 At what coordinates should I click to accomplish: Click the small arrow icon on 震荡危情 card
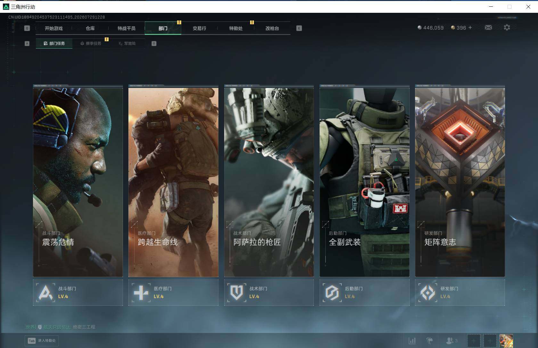pyautogui.click(x=39, y=224)
